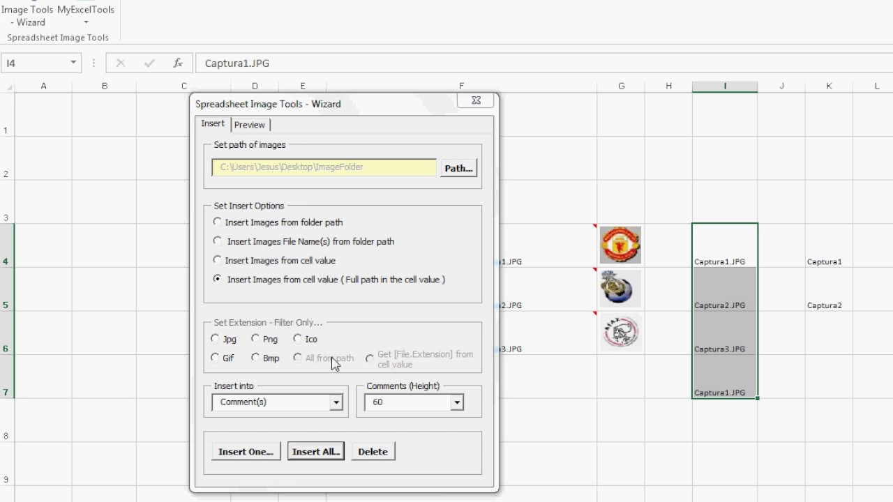893x502 pixels.
Task: Click the Insert All.. button
Action: 316,452
